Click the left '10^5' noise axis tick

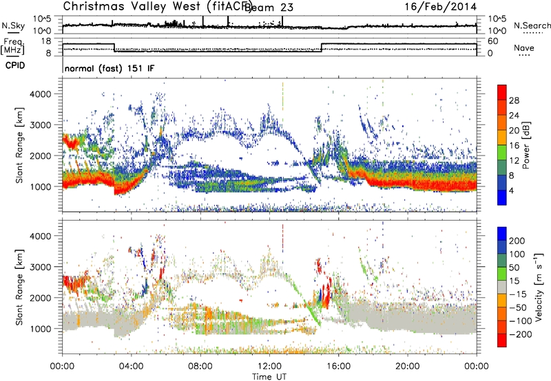point(42,19)
